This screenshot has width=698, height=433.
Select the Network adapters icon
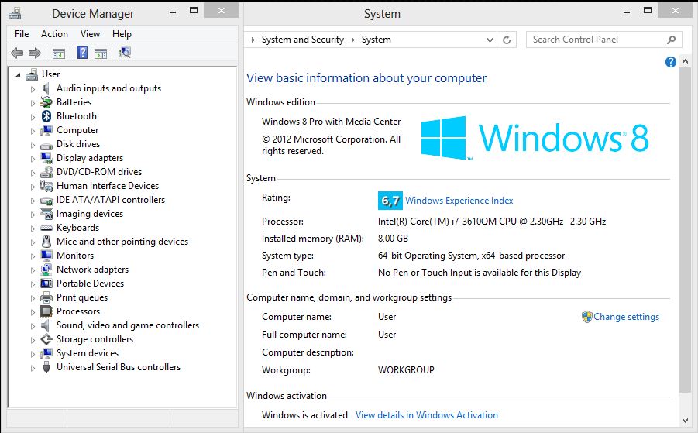tap(46, 270)
